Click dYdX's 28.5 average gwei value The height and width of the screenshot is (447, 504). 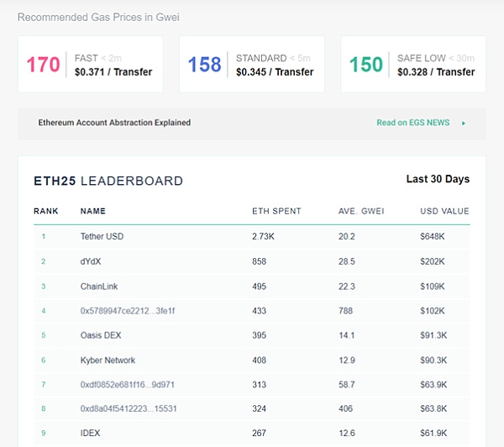[346, 261]
